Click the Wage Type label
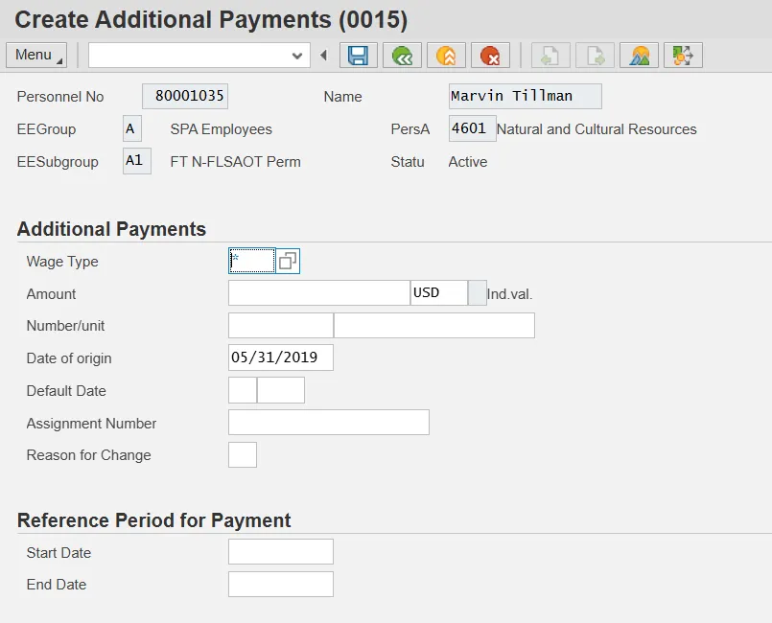The image size is (772, 623). coord(62,262)
